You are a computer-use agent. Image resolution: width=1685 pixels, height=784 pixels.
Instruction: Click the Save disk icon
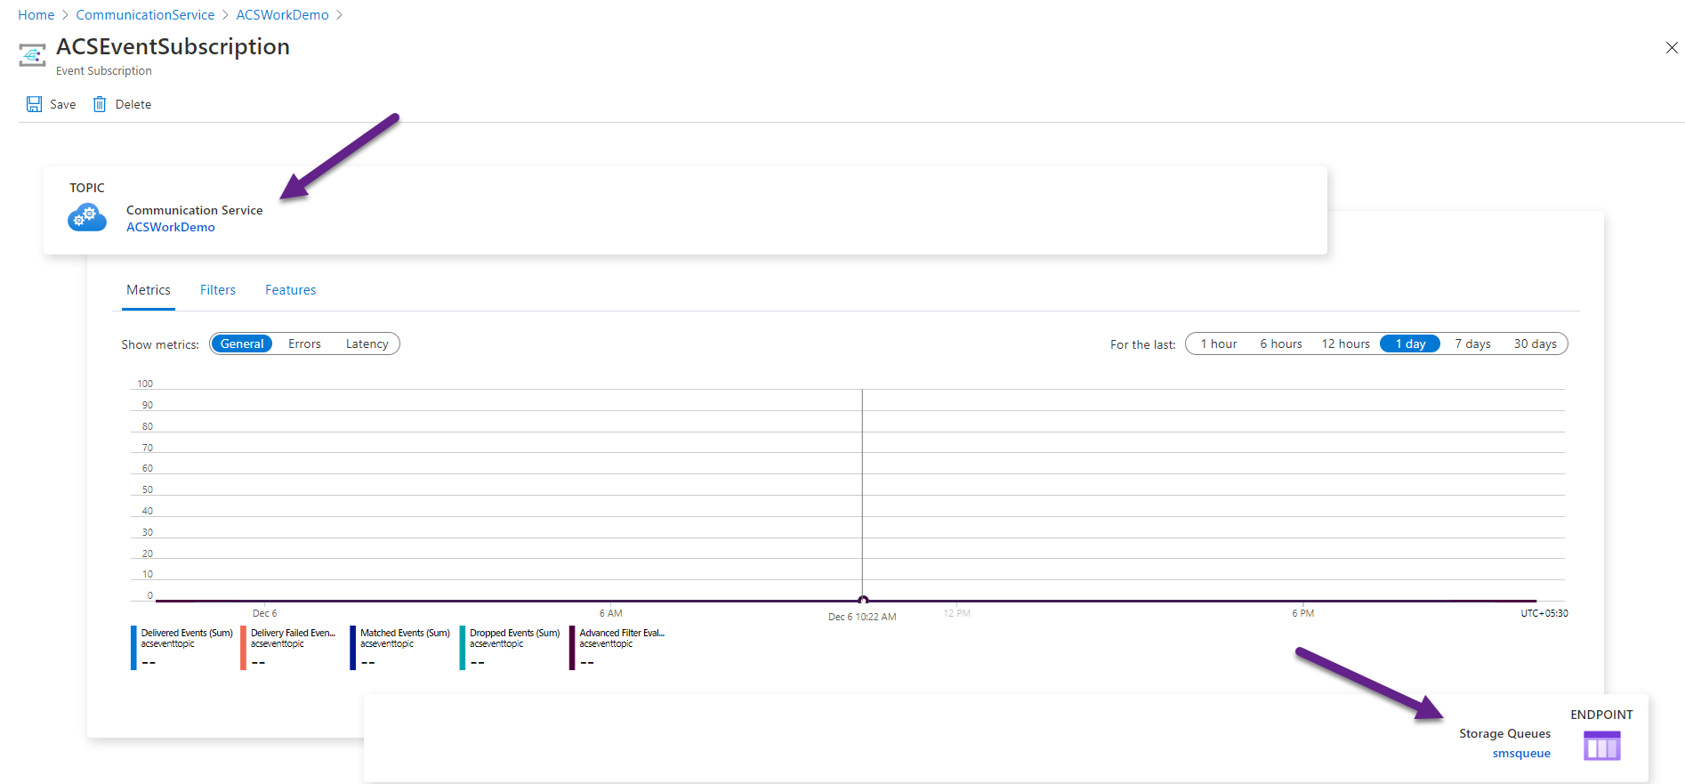coord(34,104)
